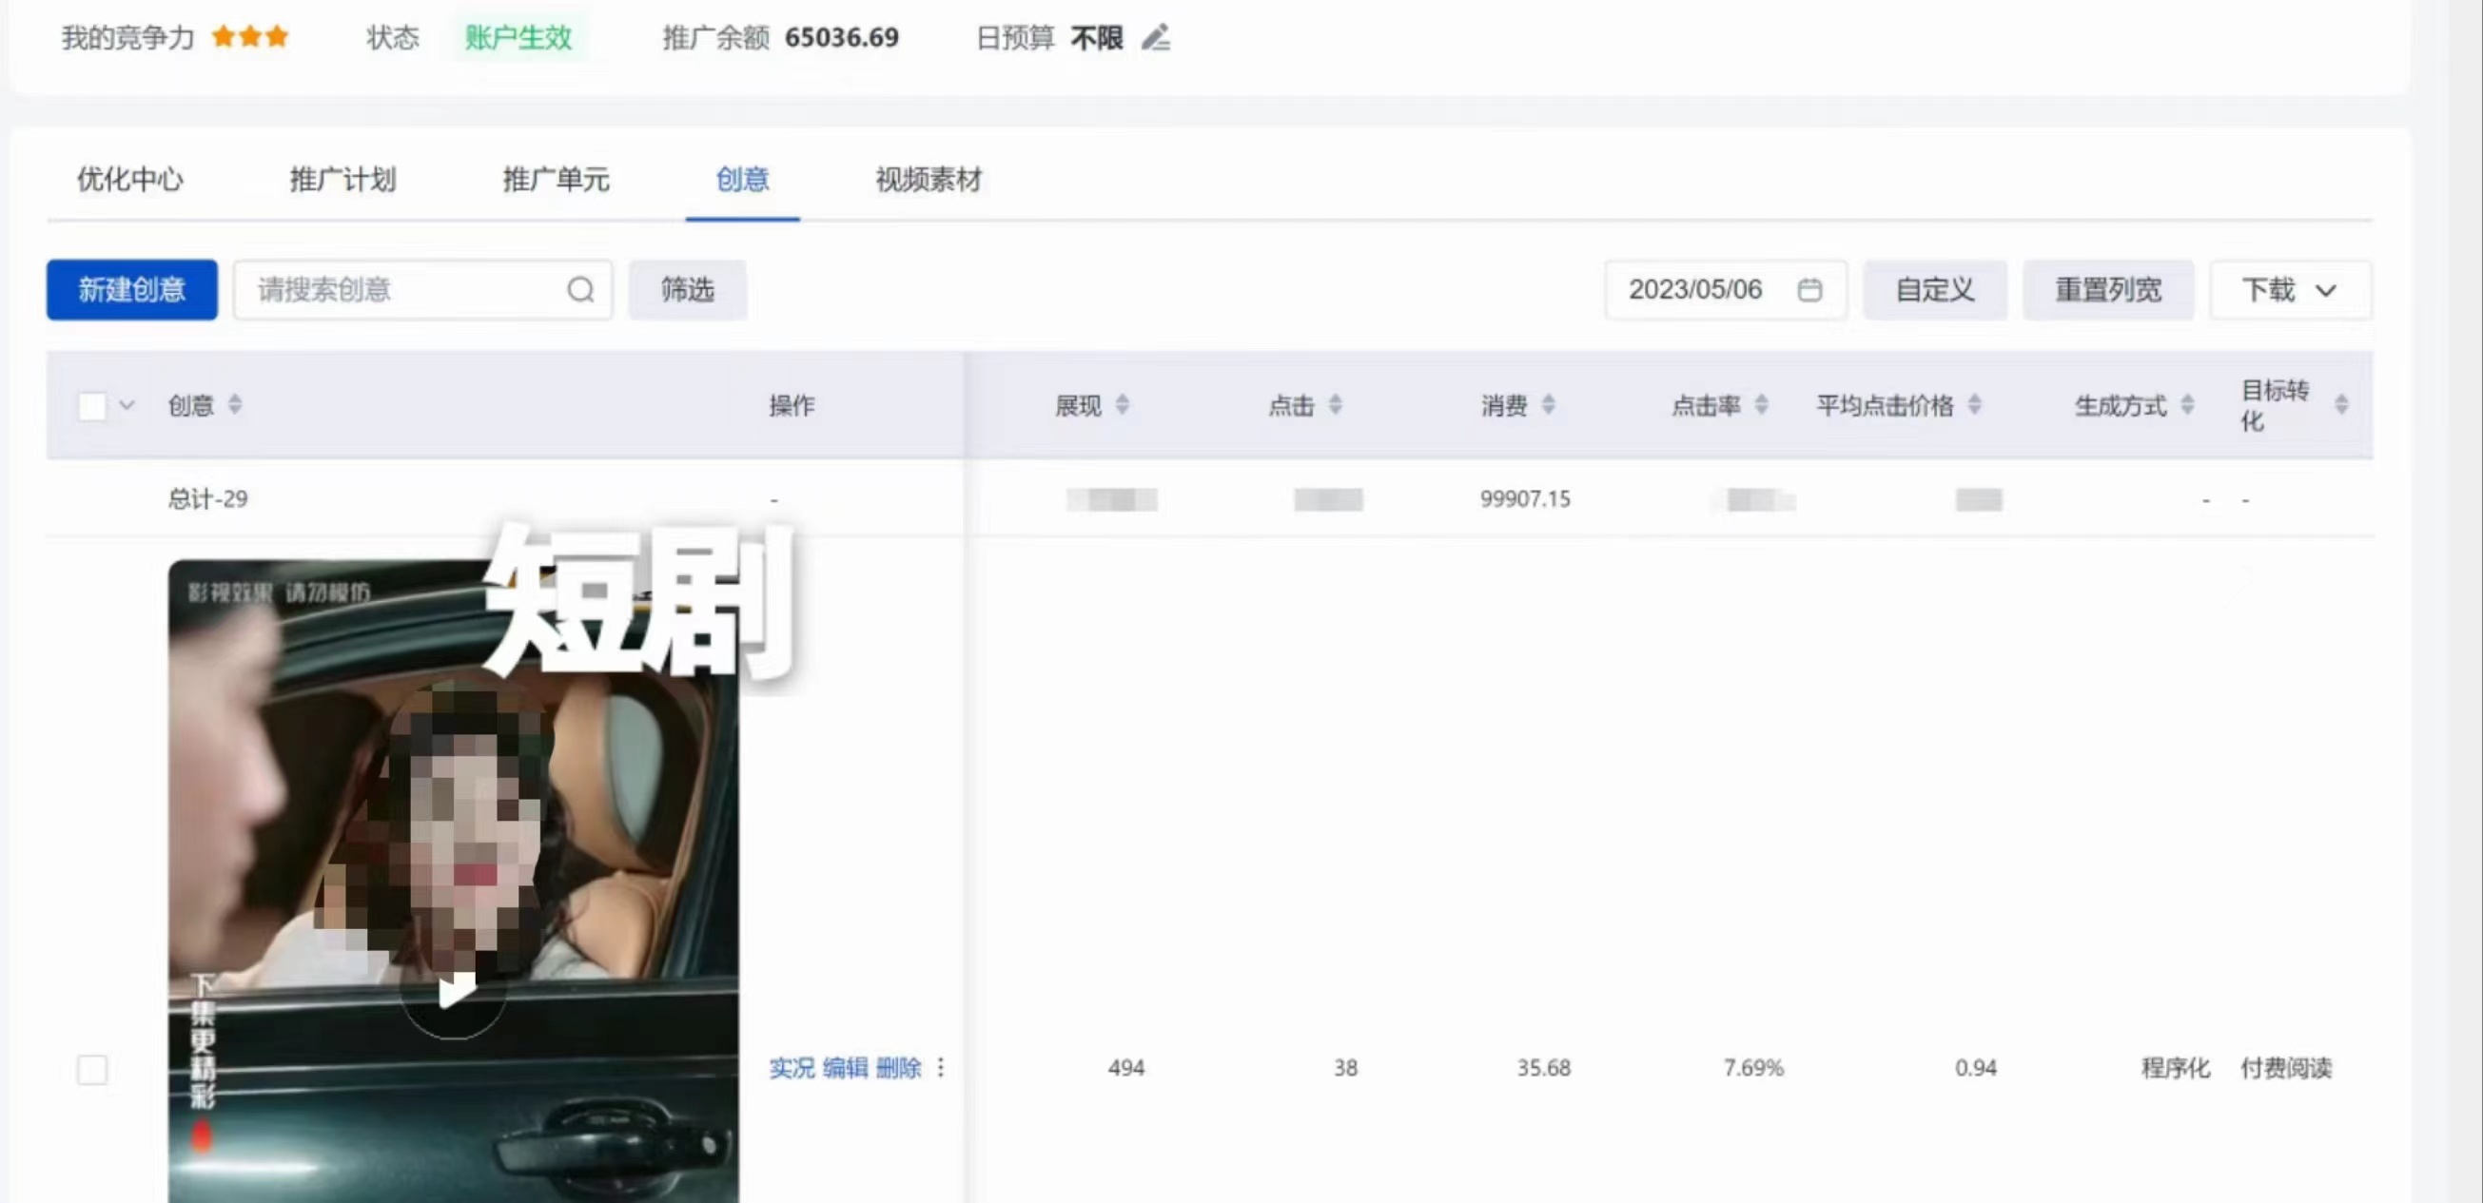This screenshot has height=1203, width=2483.
Task: Select the 创意 tab
Action: pos(742,179)
